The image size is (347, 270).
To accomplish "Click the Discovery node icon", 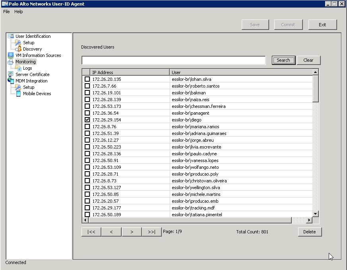I will 18,49.
